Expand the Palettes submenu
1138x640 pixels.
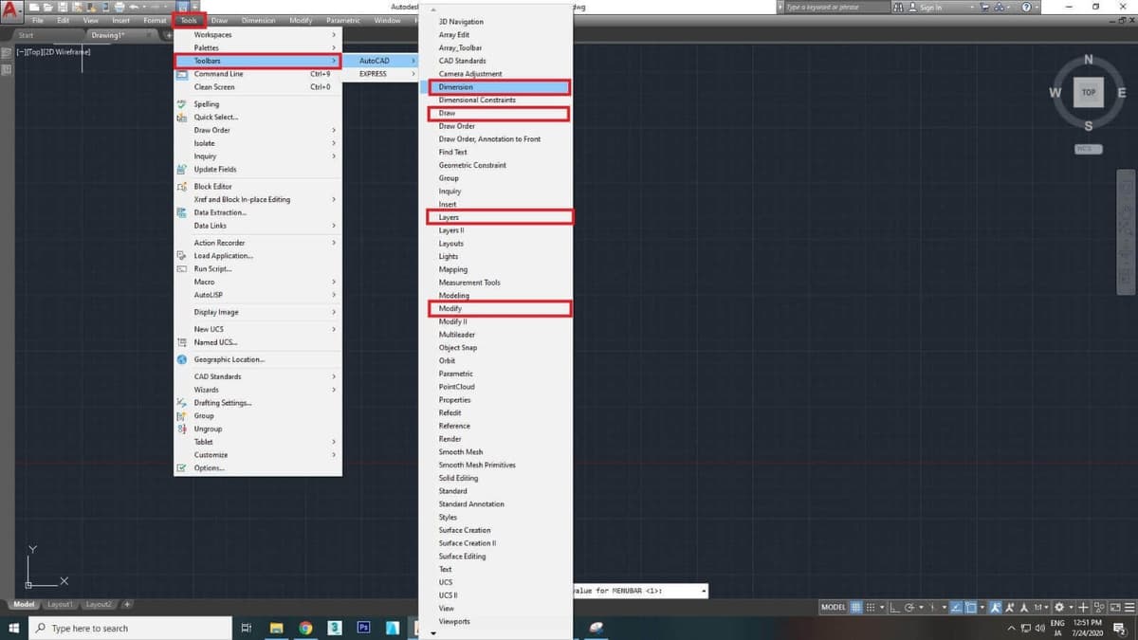257,47
